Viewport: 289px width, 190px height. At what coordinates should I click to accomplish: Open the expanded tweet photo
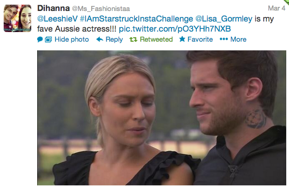(161, 118)
